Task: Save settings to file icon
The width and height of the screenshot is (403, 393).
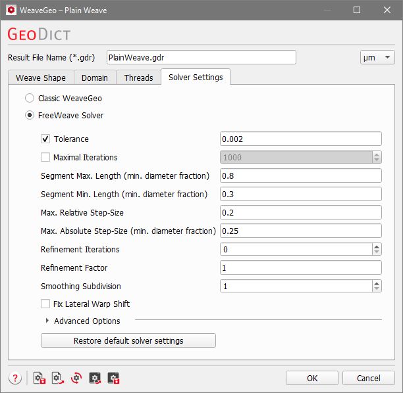Action: click(40, 378)
